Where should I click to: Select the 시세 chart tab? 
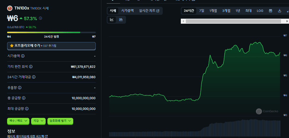pyautogui.click(x=113, y=11)
